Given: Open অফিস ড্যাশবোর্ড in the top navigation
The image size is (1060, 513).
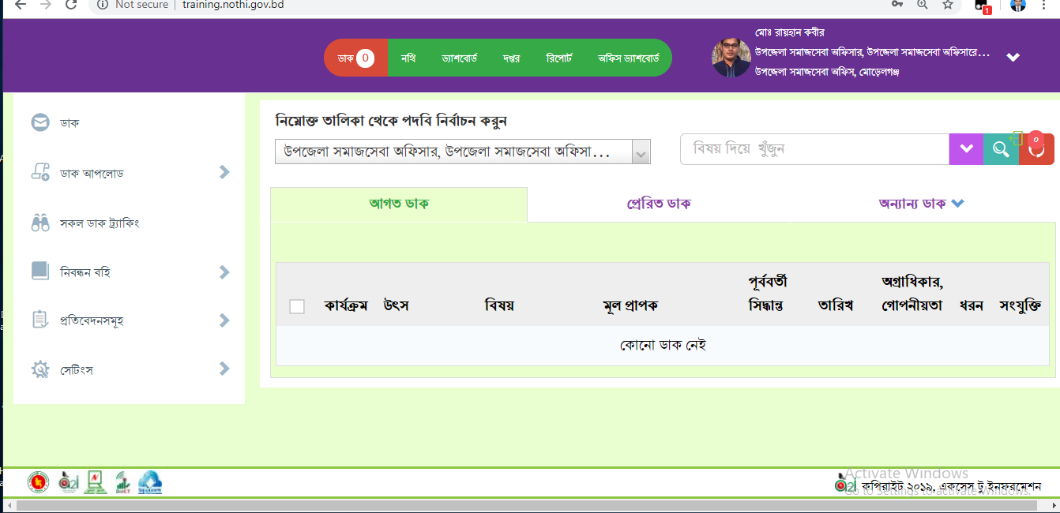Looking at the screenshot, I should [x=629, y=58].
